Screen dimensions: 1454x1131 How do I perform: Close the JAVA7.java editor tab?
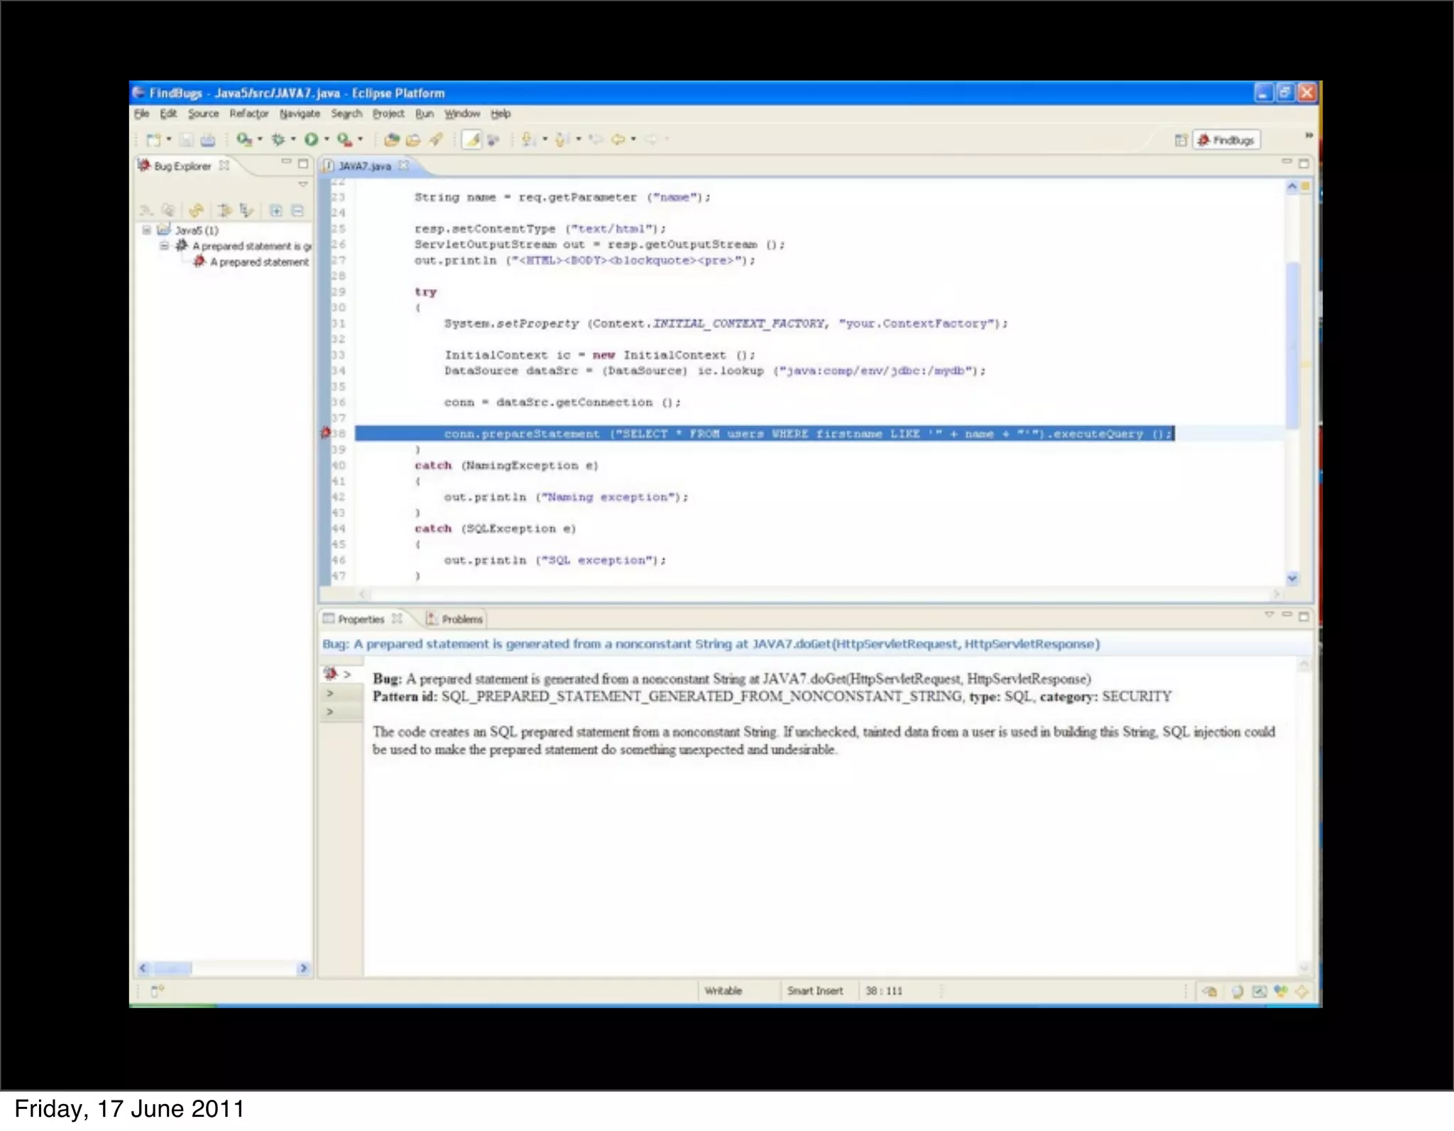pyautogui.click(x=403, y=165)
